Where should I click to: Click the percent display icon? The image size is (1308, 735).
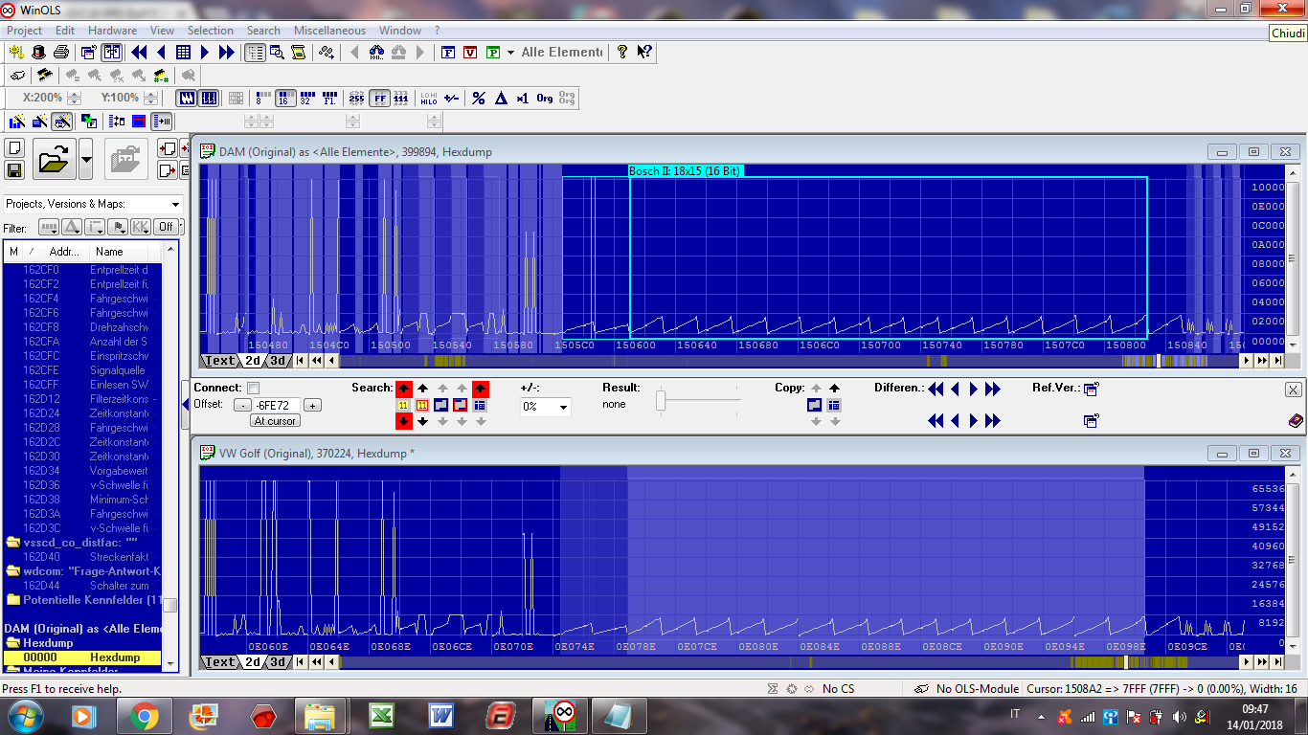pos(479,98)
